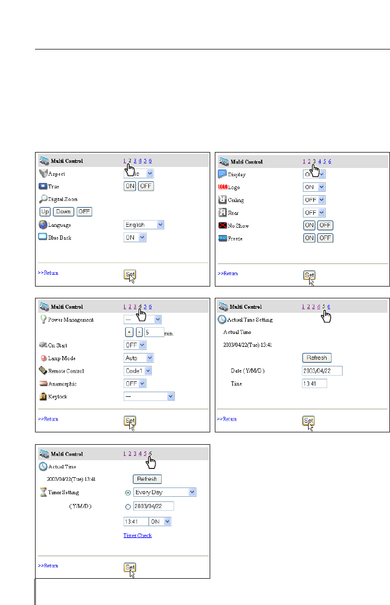This screenshot has height=605, width=390.
Task: Go to page 6 in the Aspect panel
Action: click(x=150, y=161)
